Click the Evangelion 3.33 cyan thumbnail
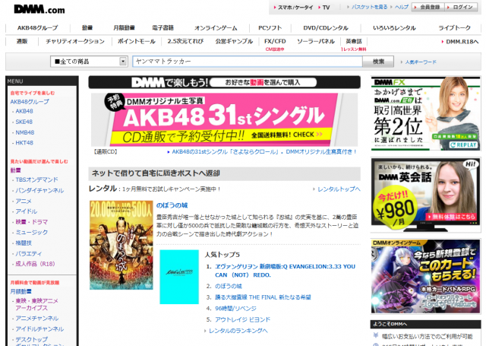The image size is (486, 346). tap(179, 277)
